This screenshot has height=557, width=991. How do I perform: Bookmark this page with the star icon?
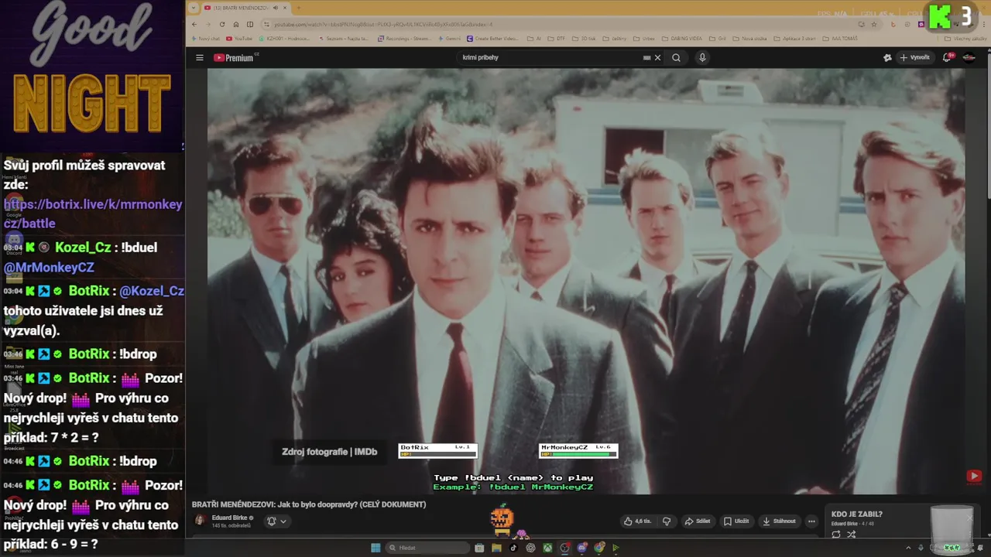click(x=876, y=24)
